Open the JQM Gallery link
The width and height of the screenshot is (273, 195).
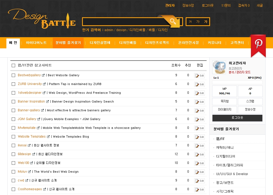point(27,119)
